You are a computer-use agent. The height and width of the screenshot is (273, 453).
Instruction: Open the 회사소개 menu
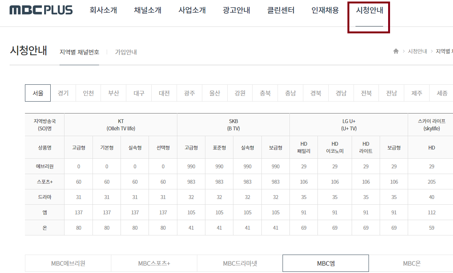click(103, 10)
